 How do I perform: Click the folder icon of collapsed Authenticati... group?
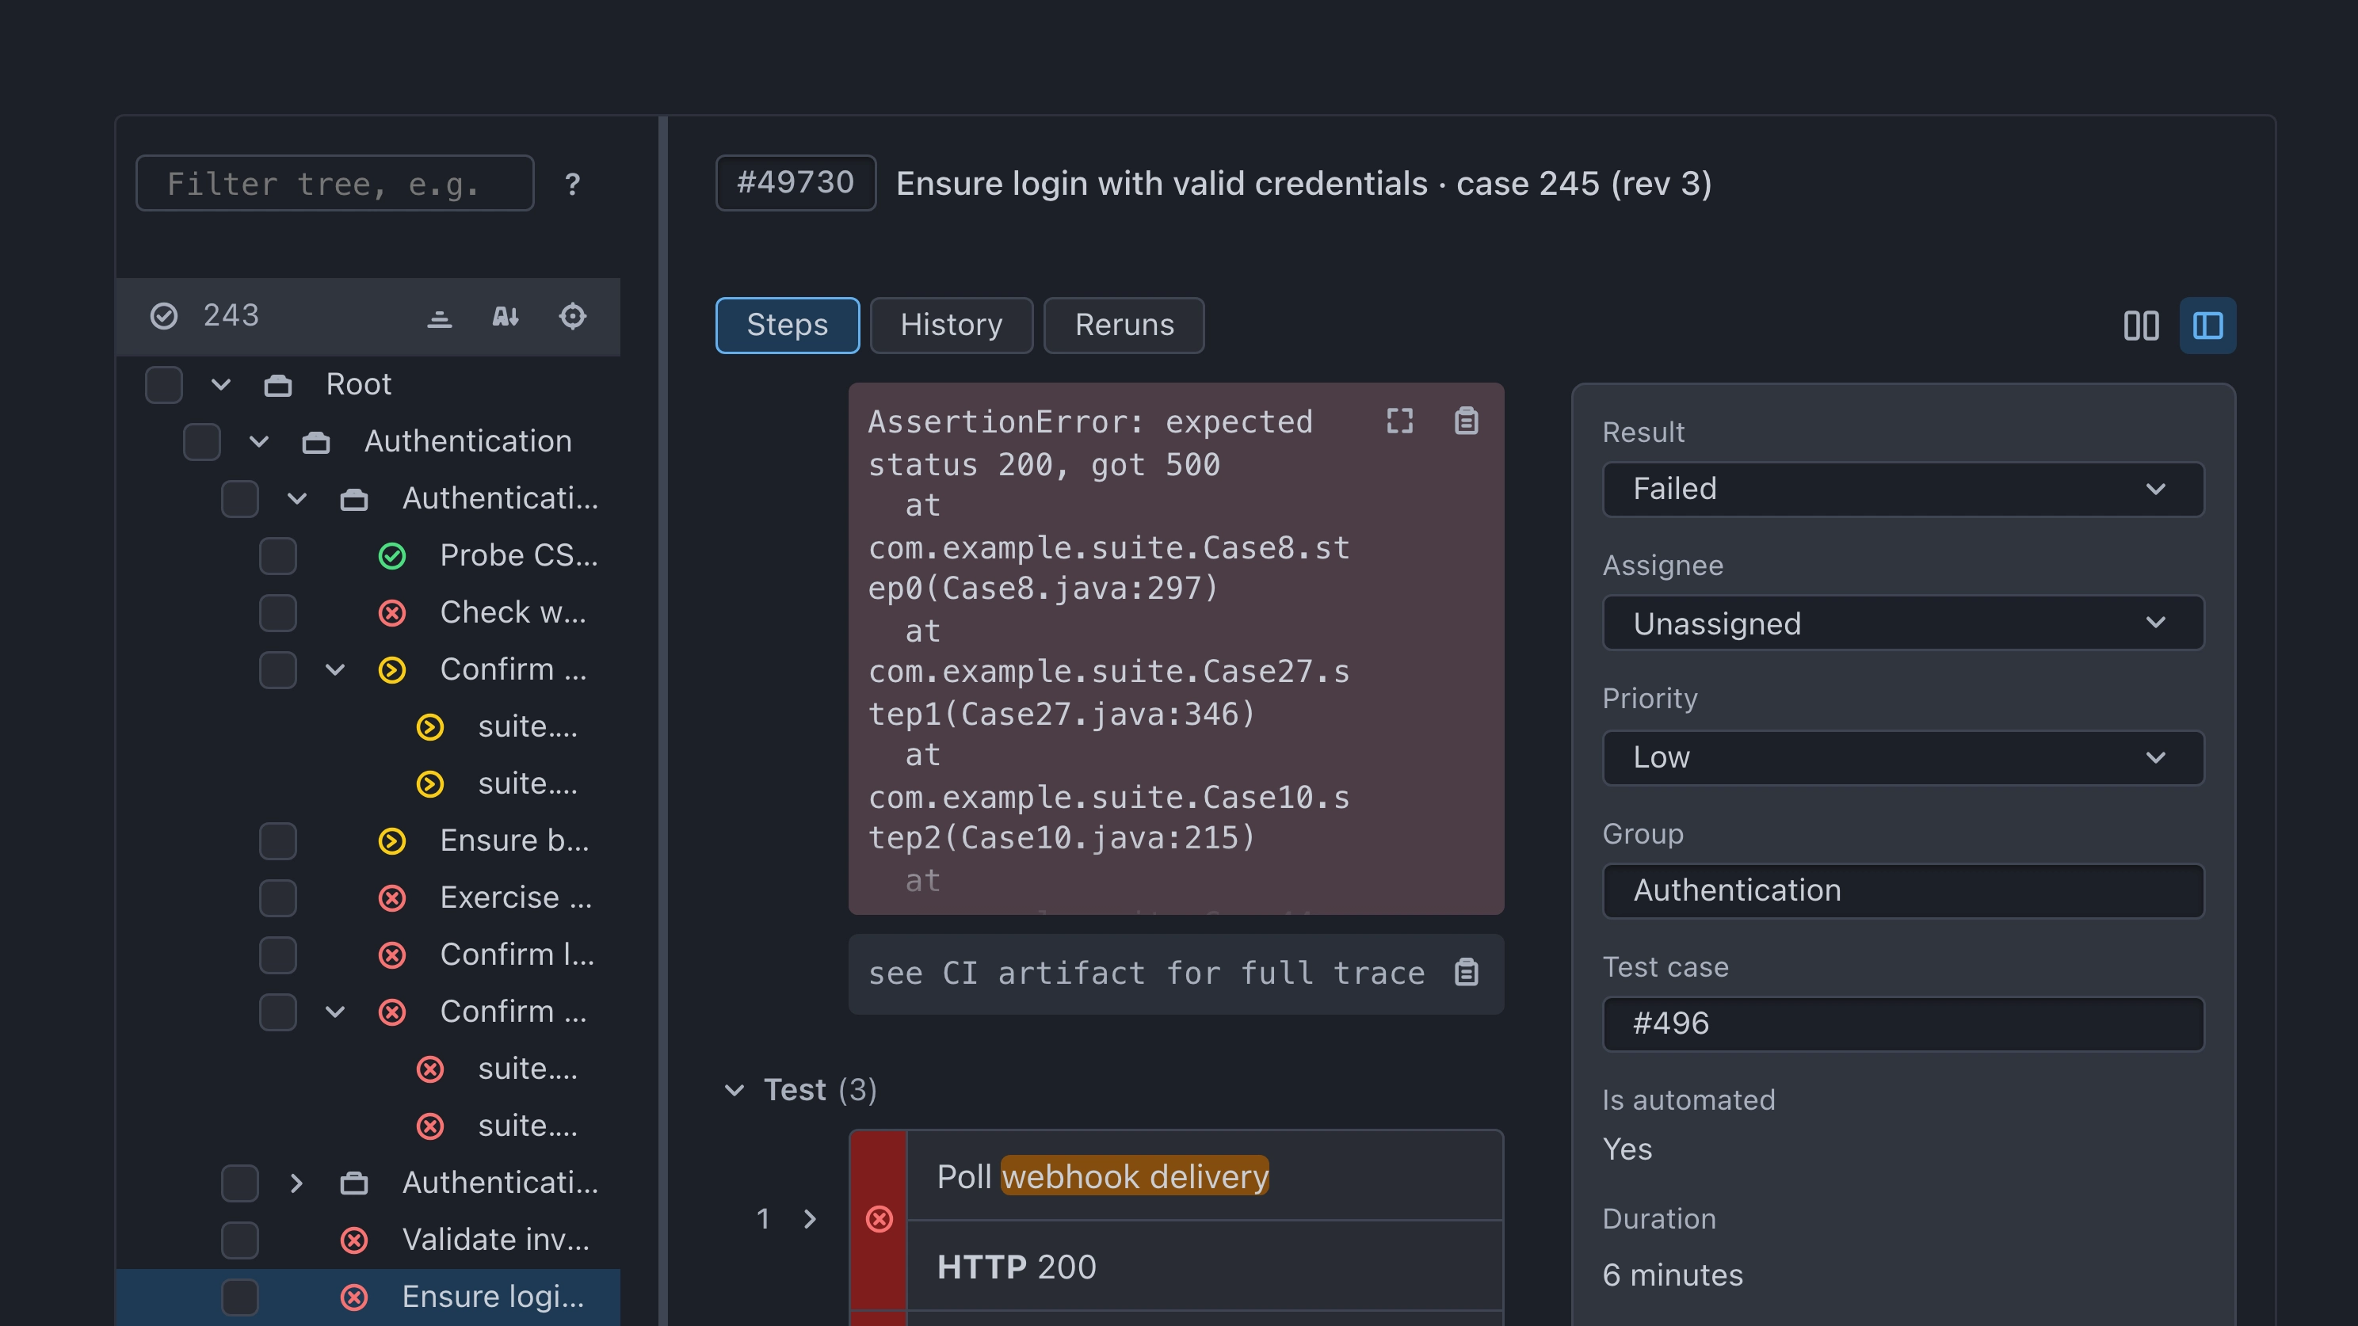[354, 1183]
